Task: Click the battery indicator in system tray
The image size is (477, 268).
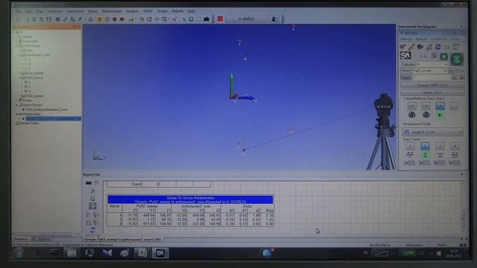Action: [409, 253]
